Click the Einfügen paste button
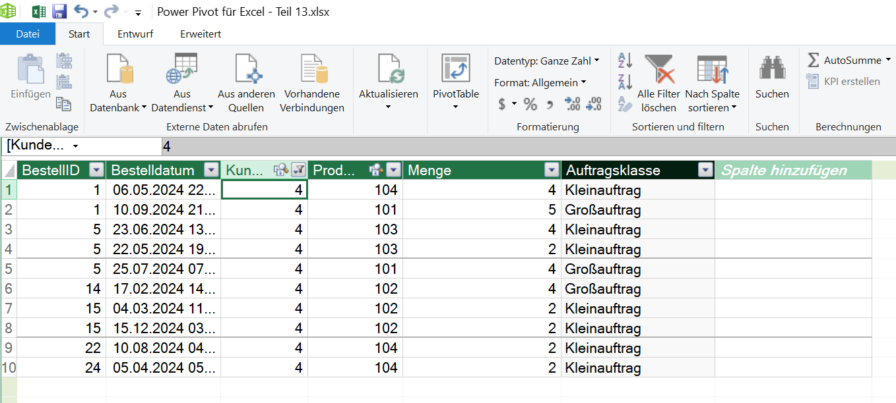The image size is (896, 403). pyautogui.click(x=30, y=77)
